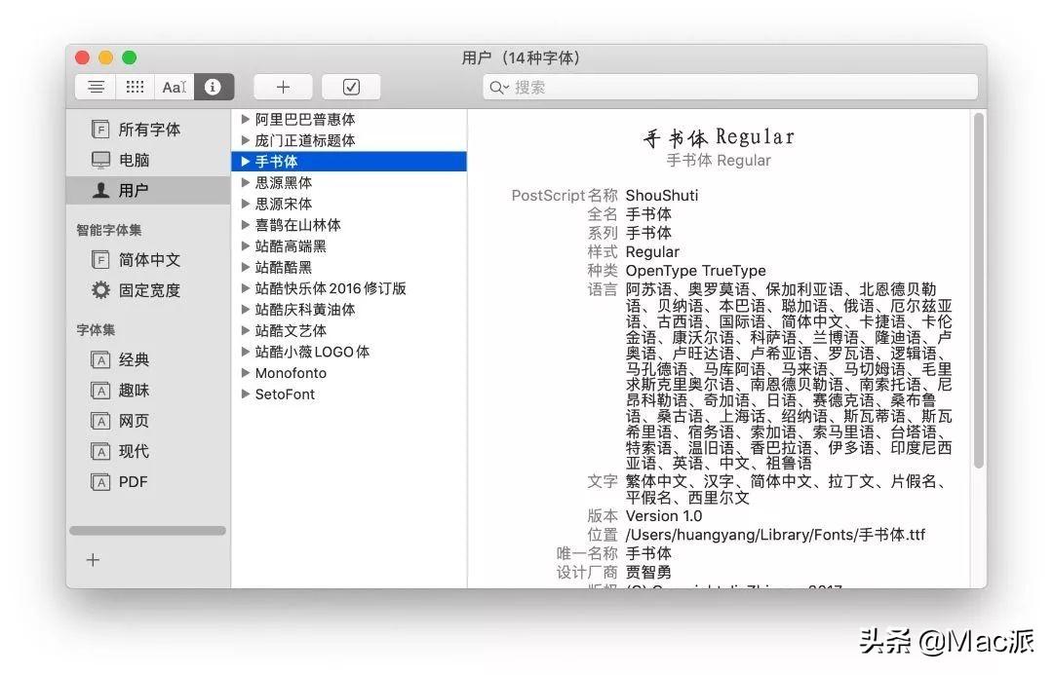
Task: Open PDF font collection
Action: (148, 482)
